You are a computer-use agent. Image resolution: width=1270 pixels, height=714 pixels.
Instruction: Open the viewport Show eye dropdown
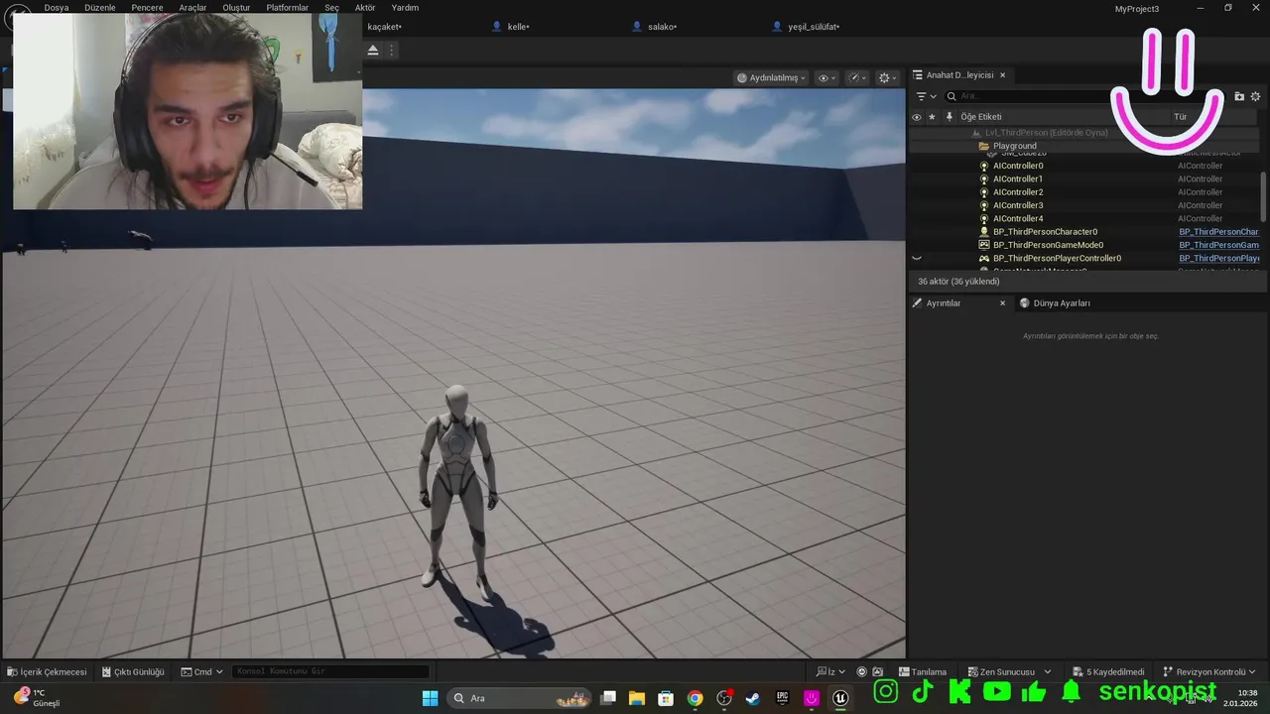pos(826,77)
